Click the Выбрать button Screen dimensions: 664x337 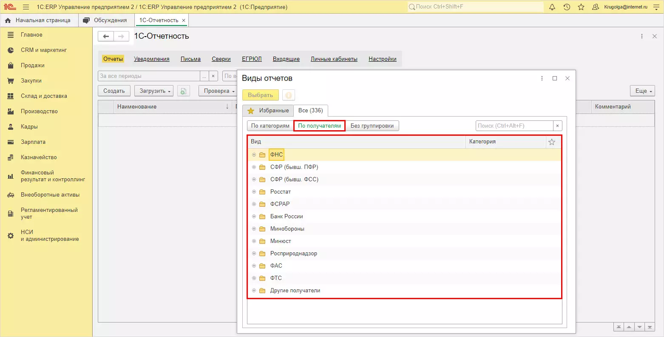pyautogui.click(x=260, y=95)
